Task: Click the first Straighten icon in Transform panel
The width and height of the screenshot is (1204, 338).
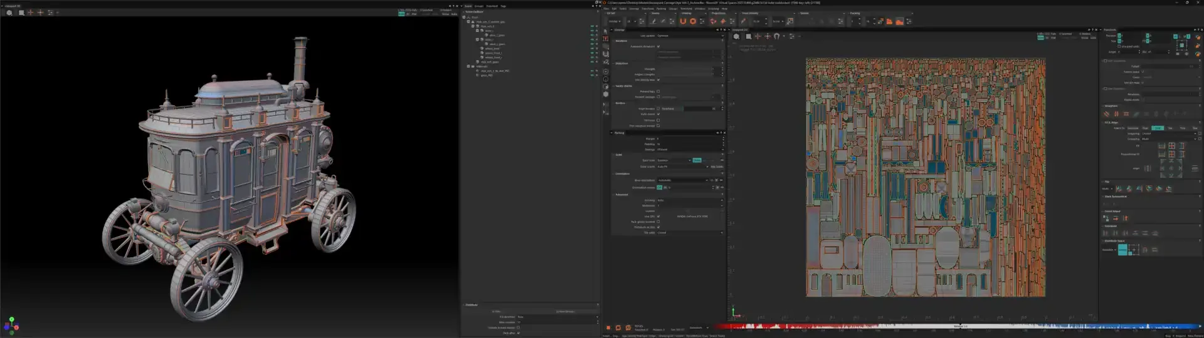Action: 1106,114
